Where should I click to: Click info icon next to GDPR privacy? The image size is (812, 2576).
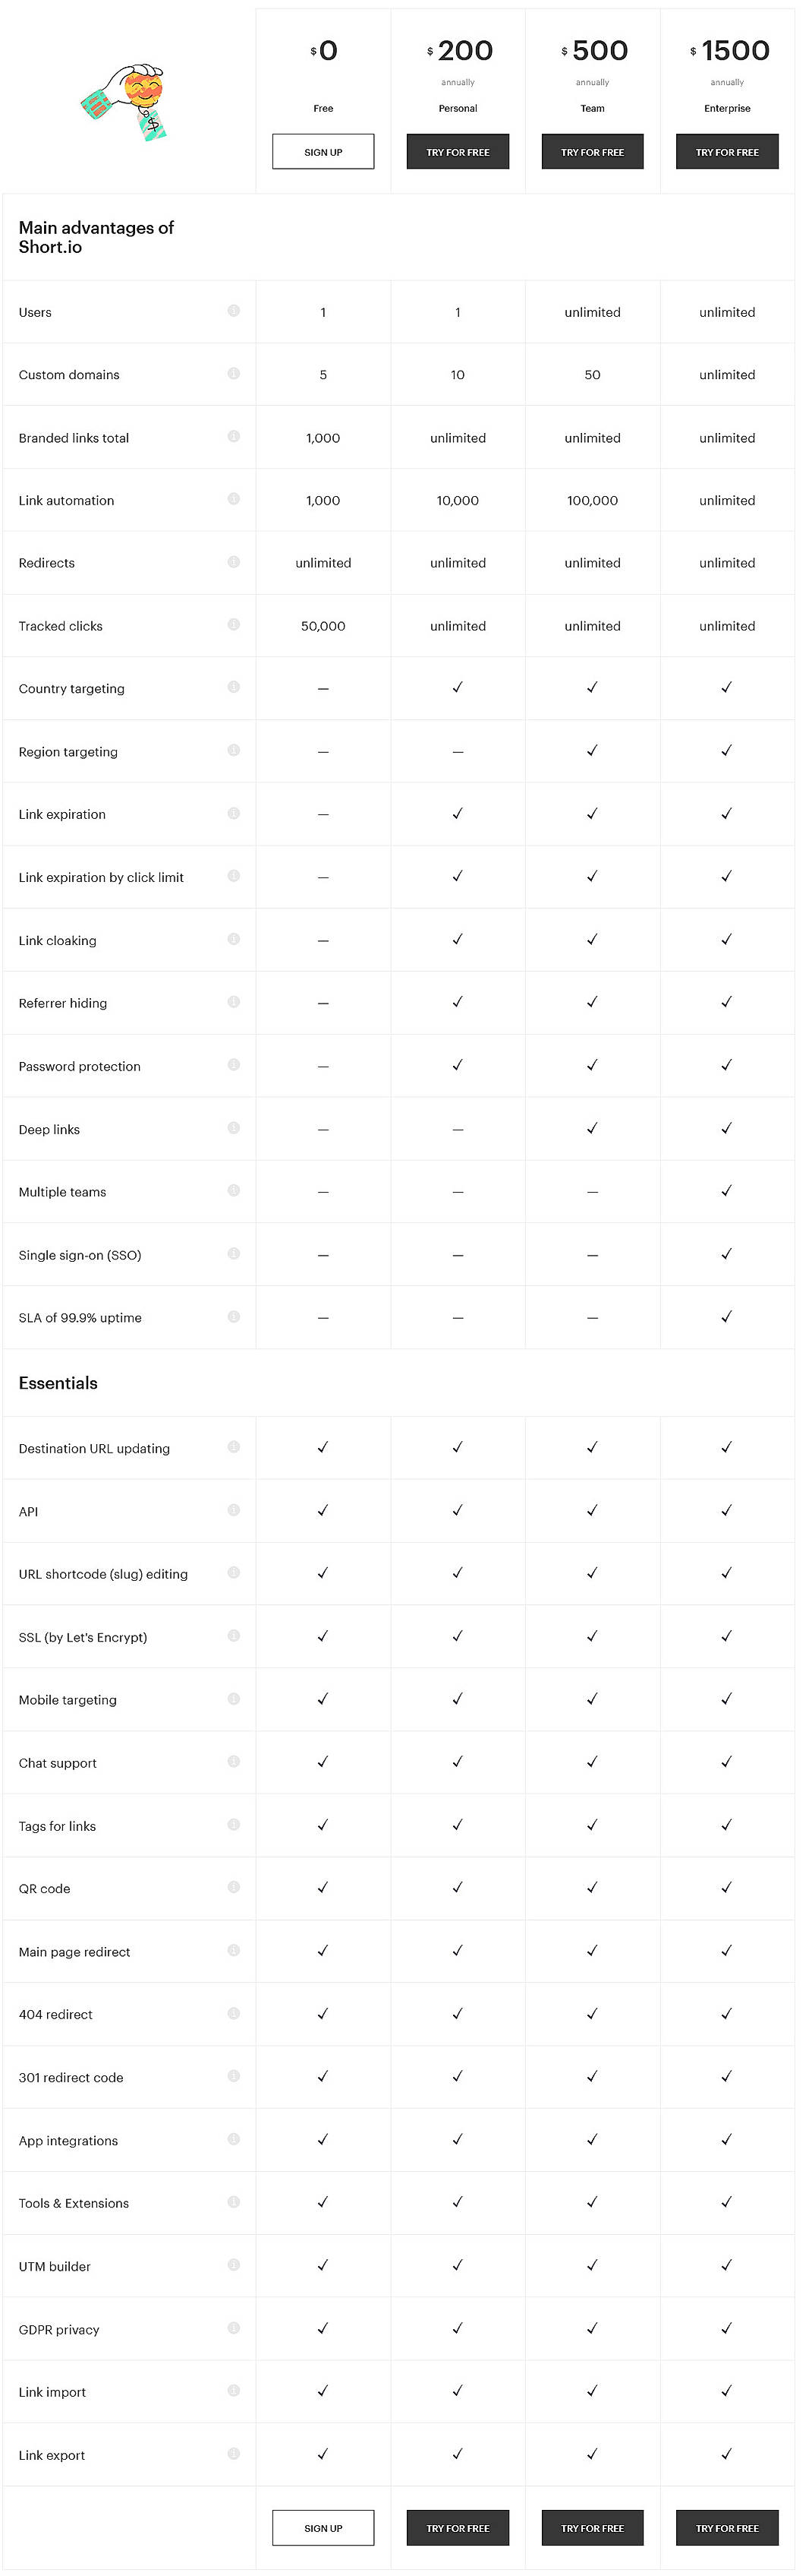(234, 2328)
